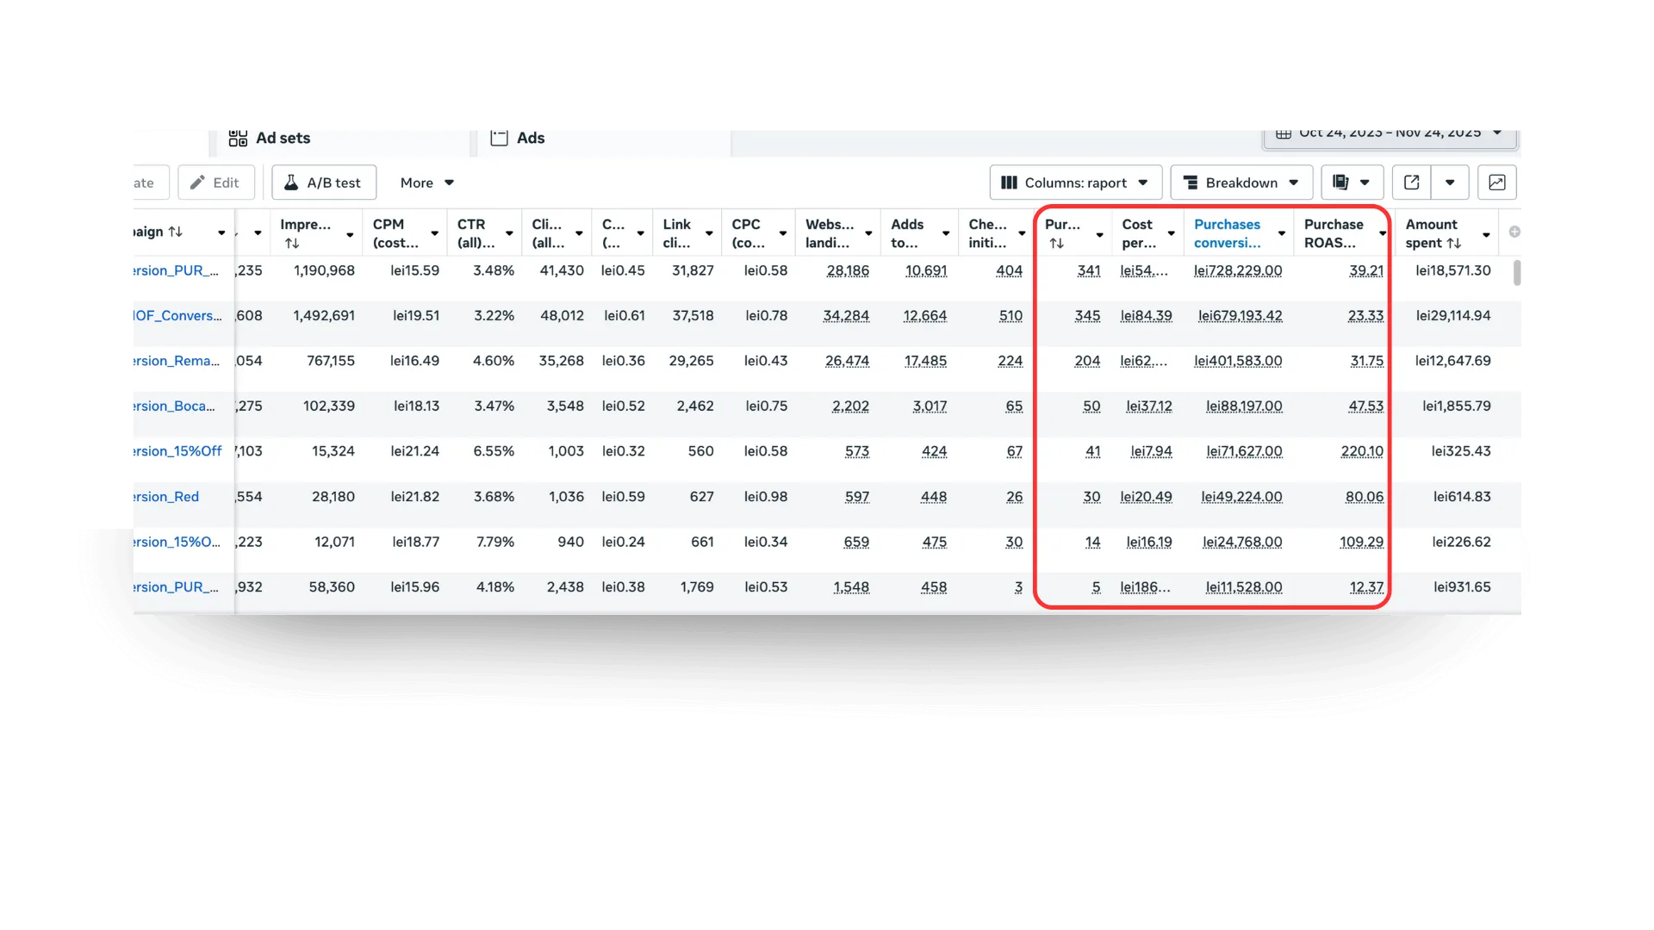Image resolution: width=1654 pixels, height=930 pixels.
Task: Sort by Impressions column arrows
Action: click(292, 244)
